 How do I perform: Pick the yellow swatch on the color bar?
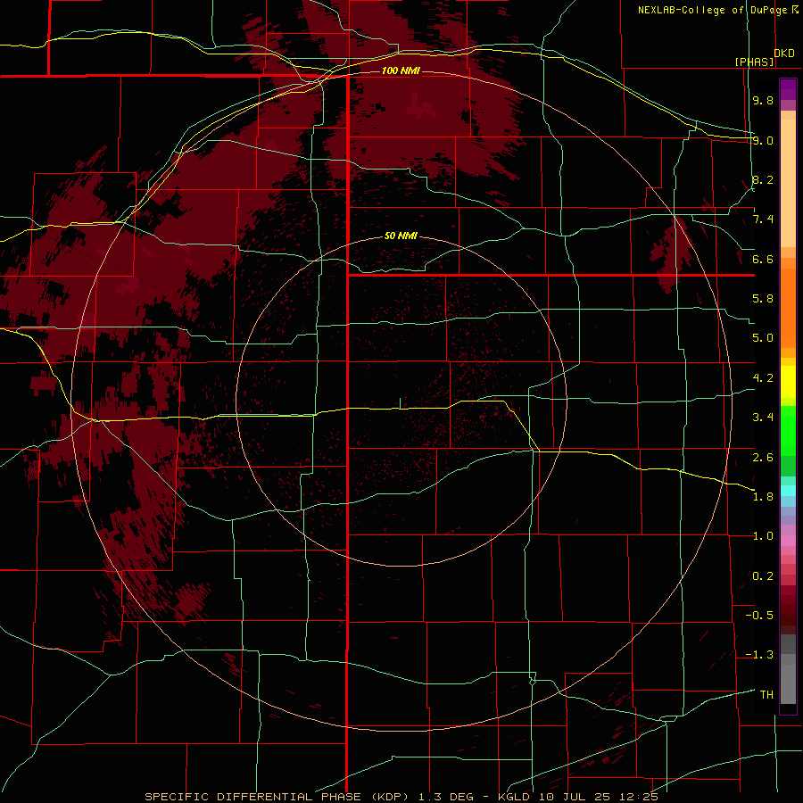pos(788,382)
